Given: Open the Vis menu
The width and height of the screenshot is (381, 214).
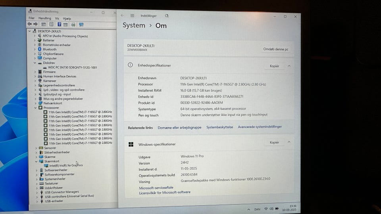Looking at the screenshot, I should 57,19.
